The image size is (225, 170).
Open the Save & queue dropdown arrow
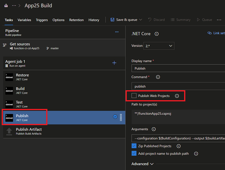[141, 20]
